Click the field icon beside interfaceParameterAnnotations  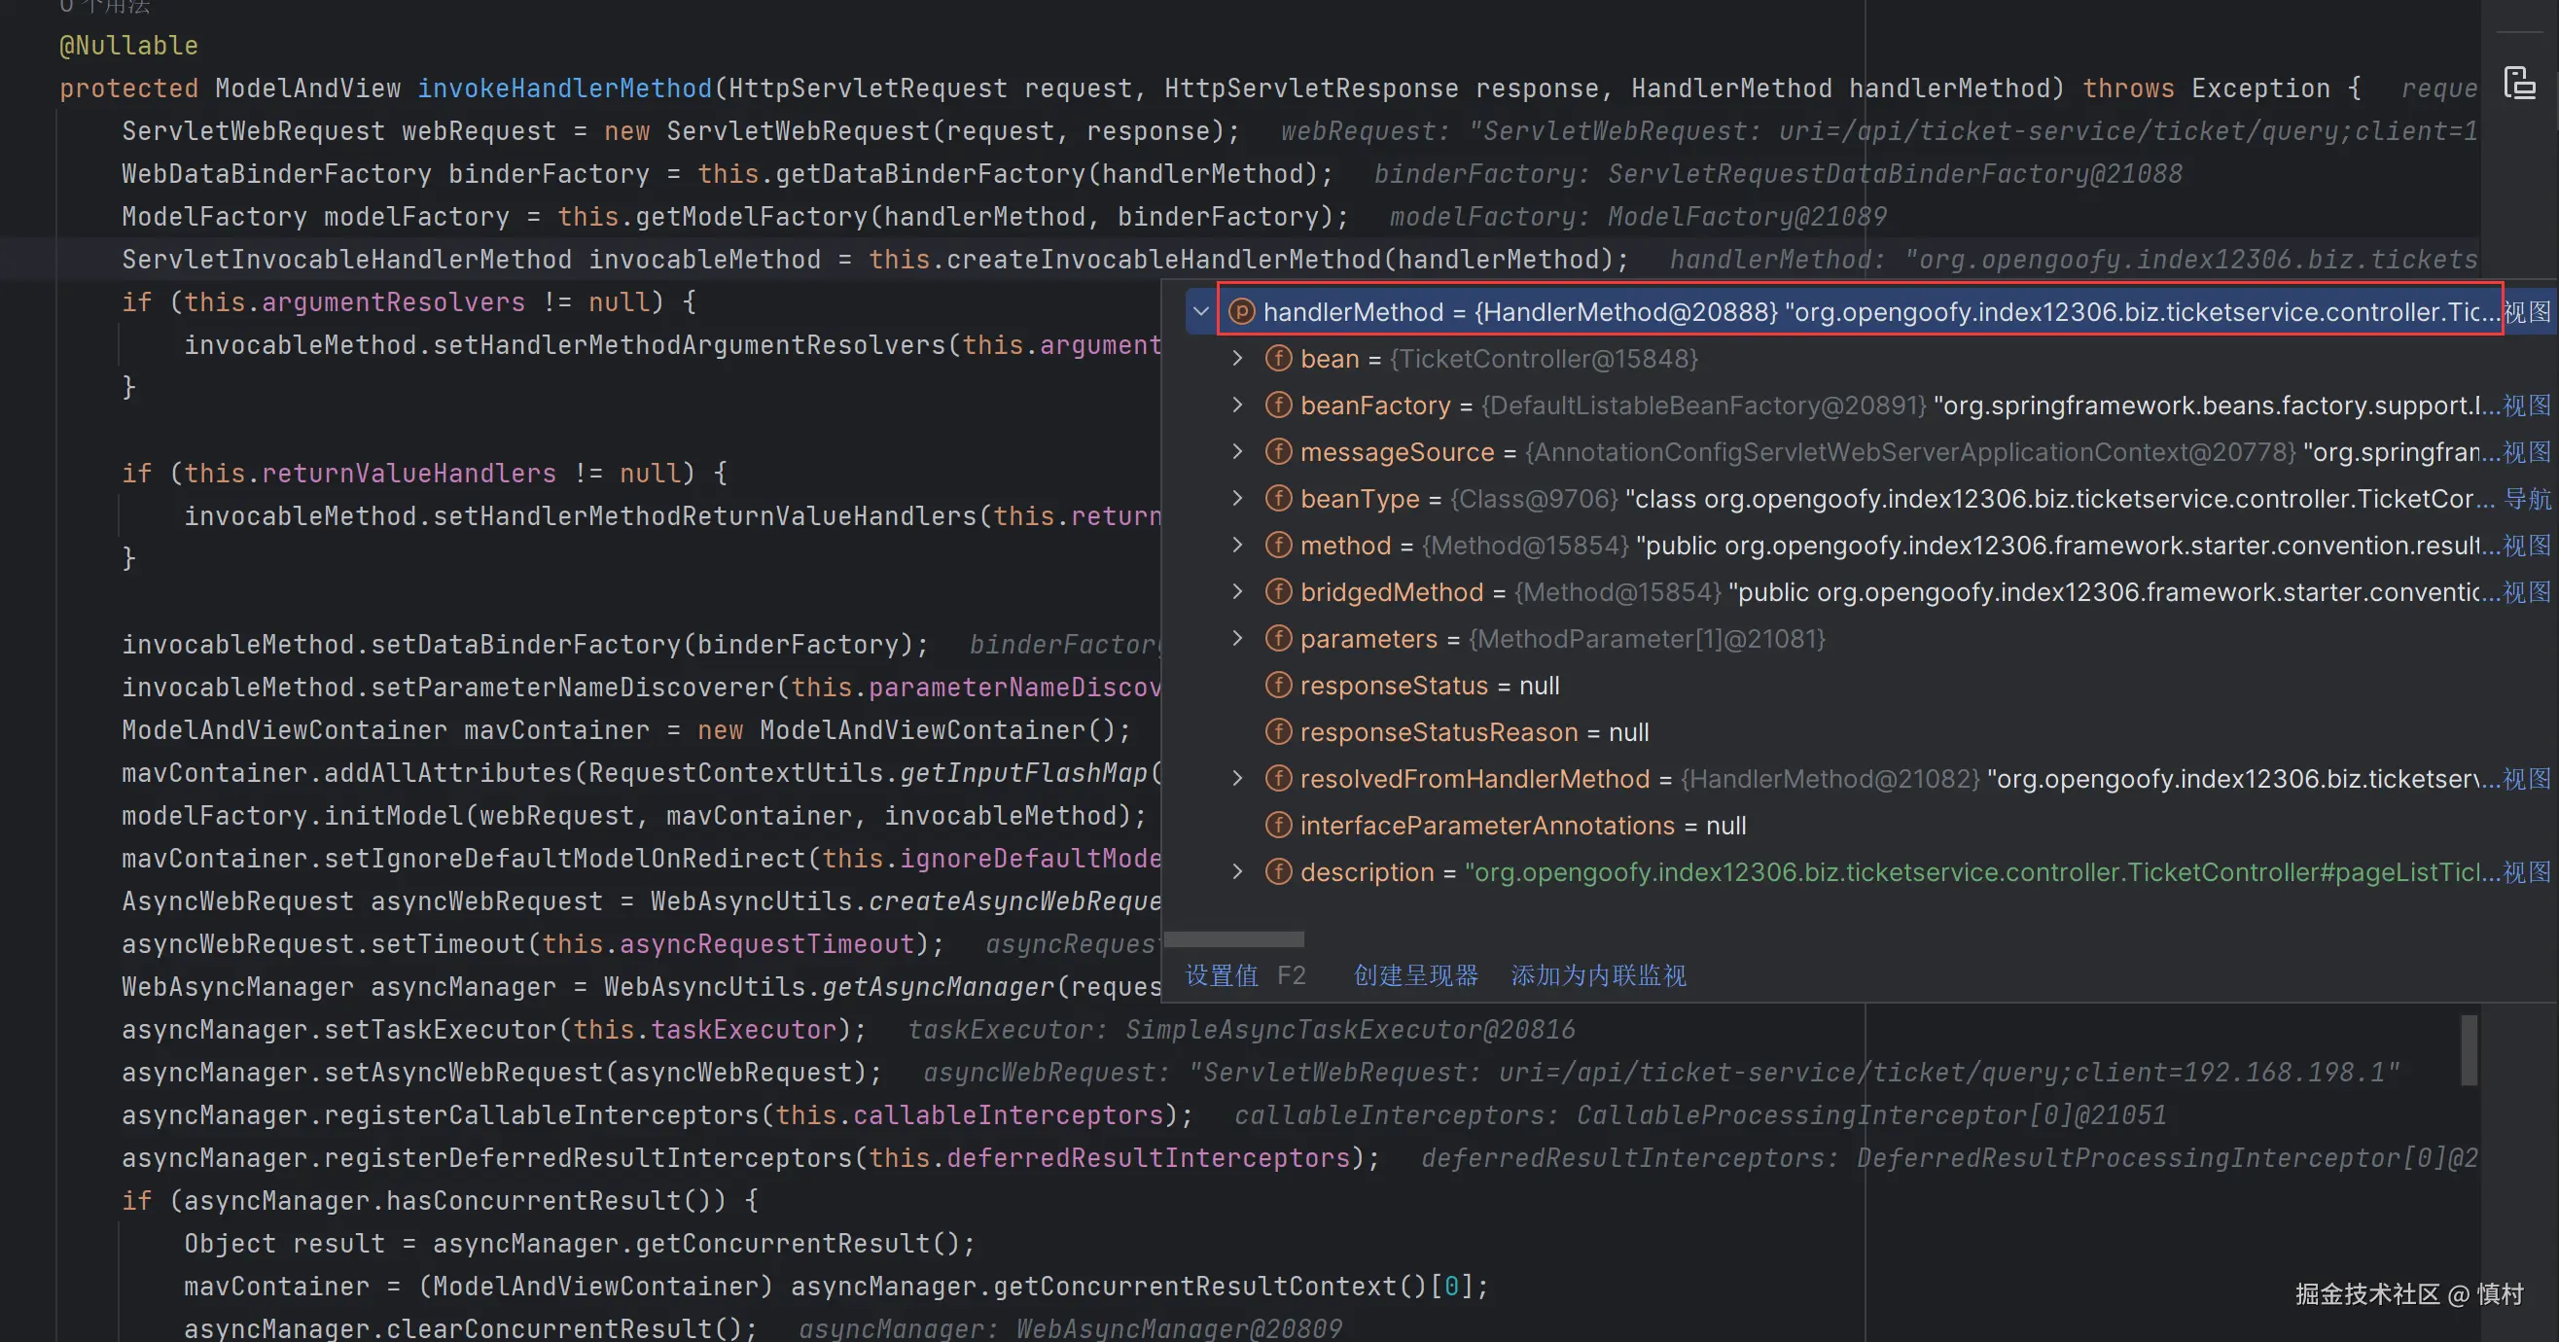[x=1278, y=826]
